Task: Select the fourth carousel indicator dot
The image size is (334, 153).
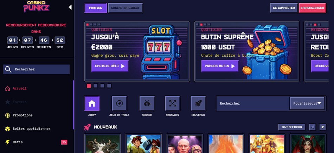Action: [x=109, y=86]
